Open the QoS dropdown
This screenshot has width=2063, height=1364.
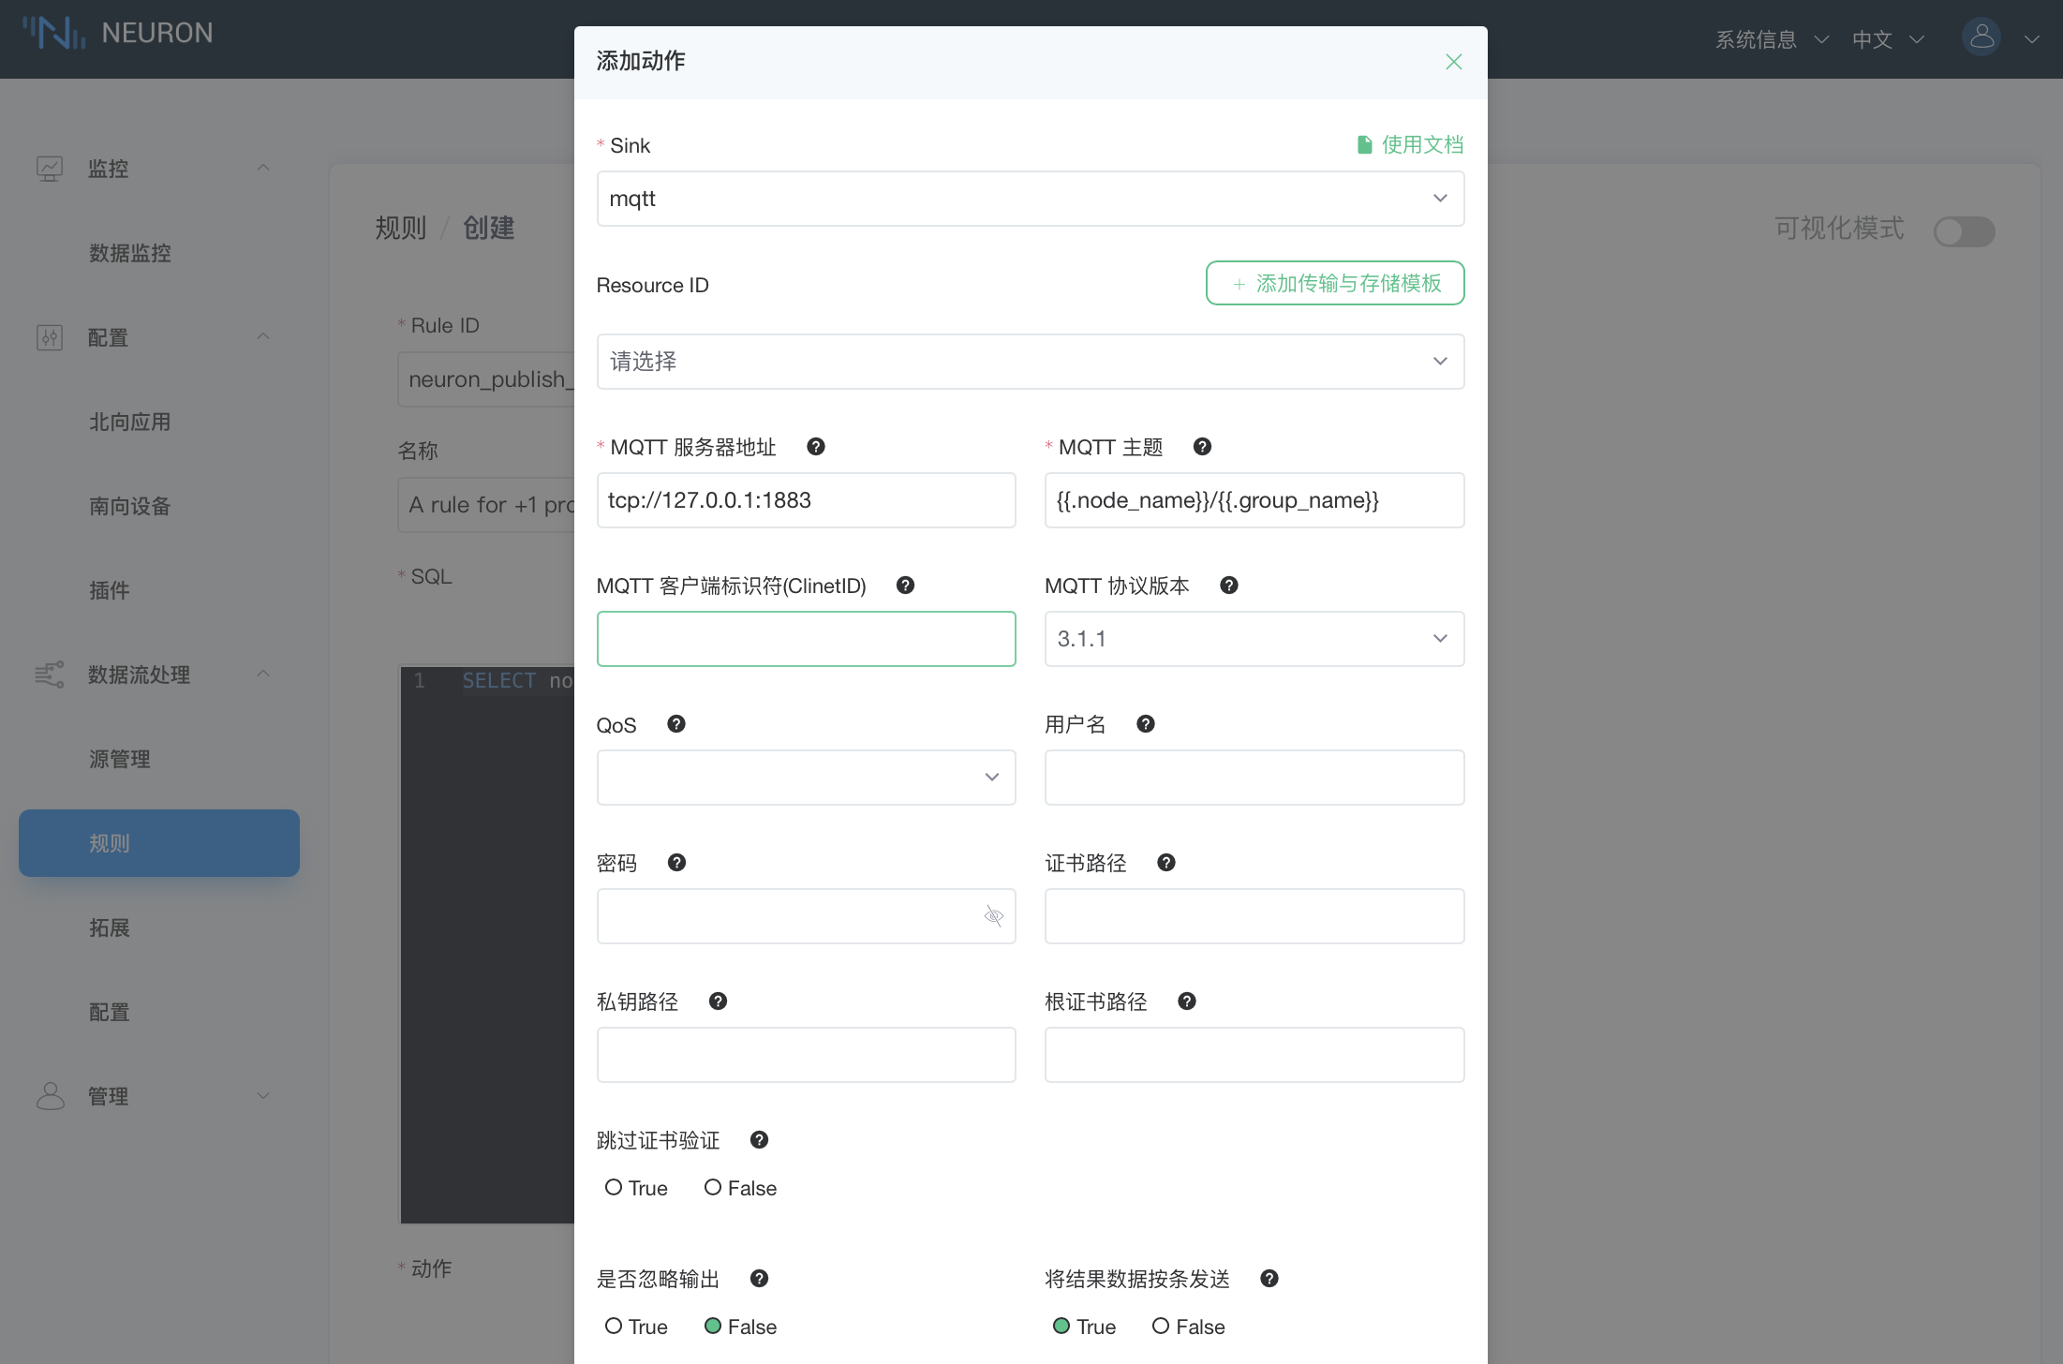coord(806,778)
